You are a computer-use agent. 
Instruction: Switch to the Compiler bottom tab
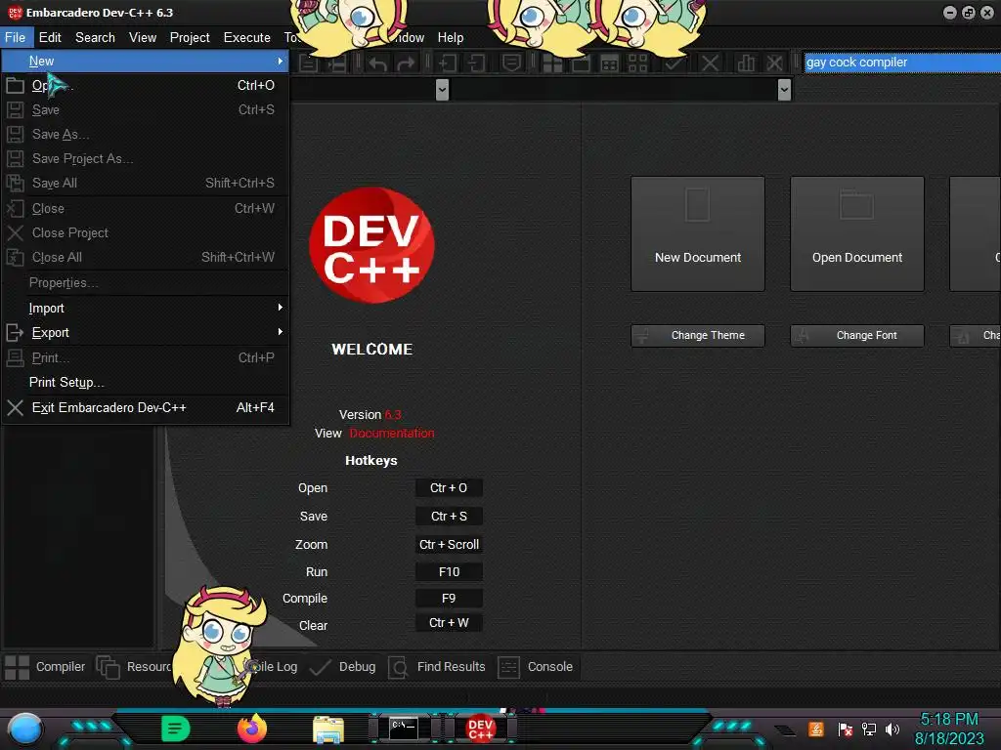coord(45,667)
